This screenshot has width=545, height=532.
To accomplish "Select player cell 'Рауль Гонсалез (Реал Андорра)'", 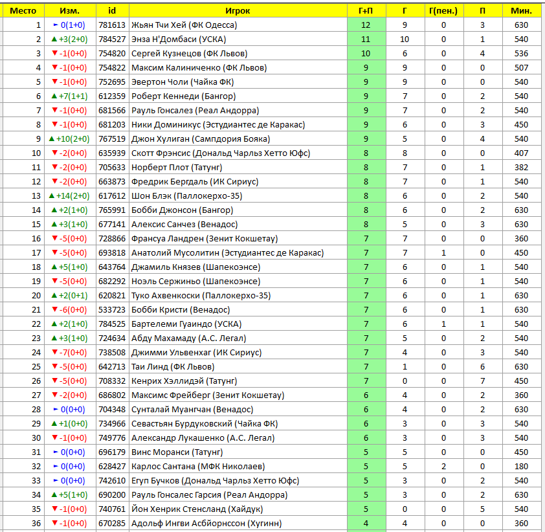I will (x=238, y=111).
